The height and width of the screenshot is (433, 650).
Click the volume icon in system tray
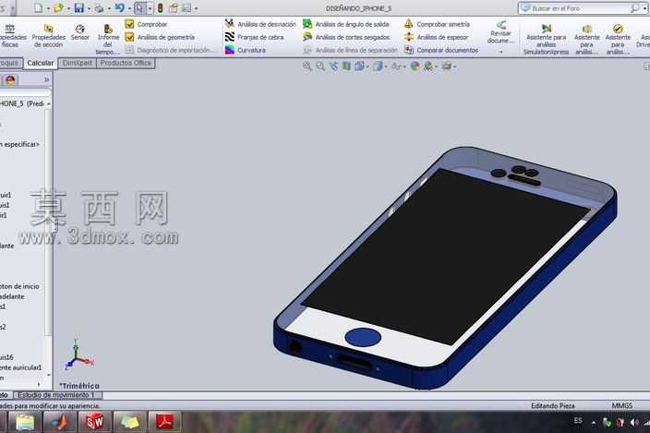click(x=633, y=422)
